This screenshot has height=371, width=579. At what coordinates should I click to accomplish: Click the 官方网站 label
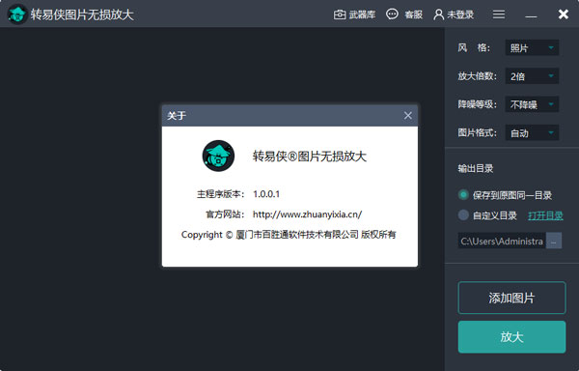pos(225,214)
